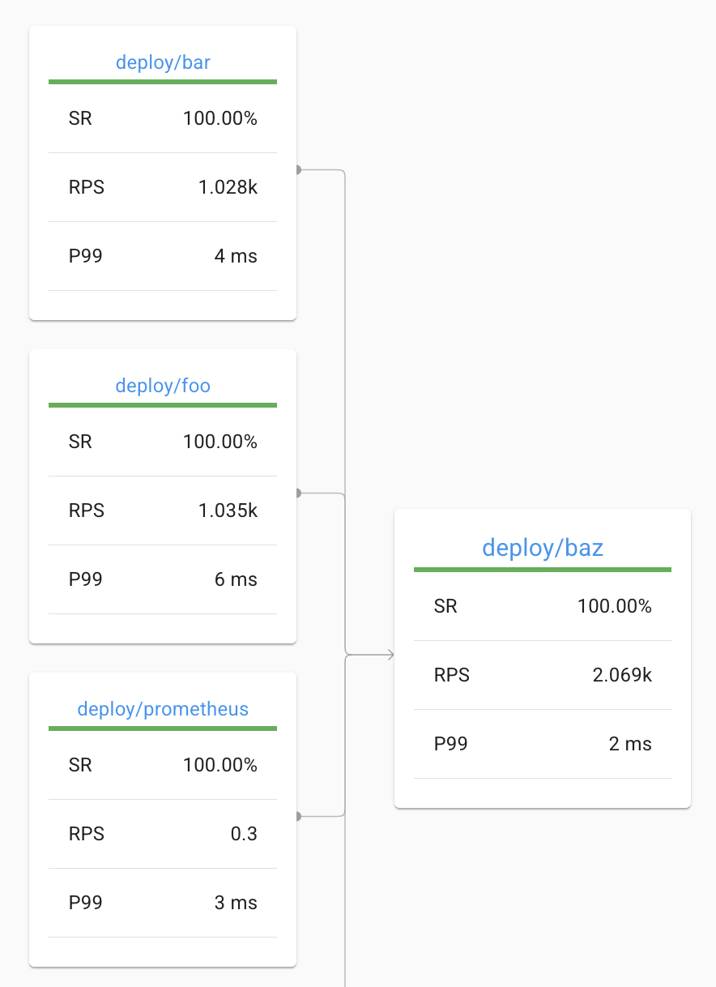Click the SR 100.00% row on deploy/bar
Image resolution: width=716 pixels, height=987 pixels.
162,117
